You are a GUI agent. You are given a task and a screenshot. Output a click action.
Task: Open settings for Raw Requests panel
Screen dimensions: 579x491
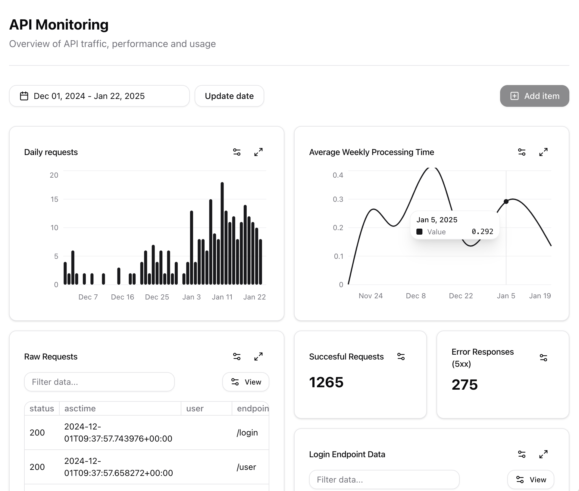pyautogui.click(x=237, y=356)
